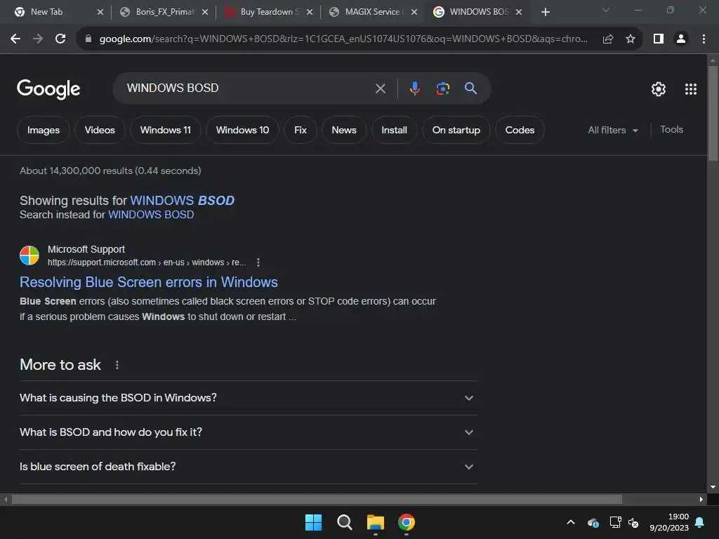
Task: Open Chrome's three-dot menu
Action: 704,39
